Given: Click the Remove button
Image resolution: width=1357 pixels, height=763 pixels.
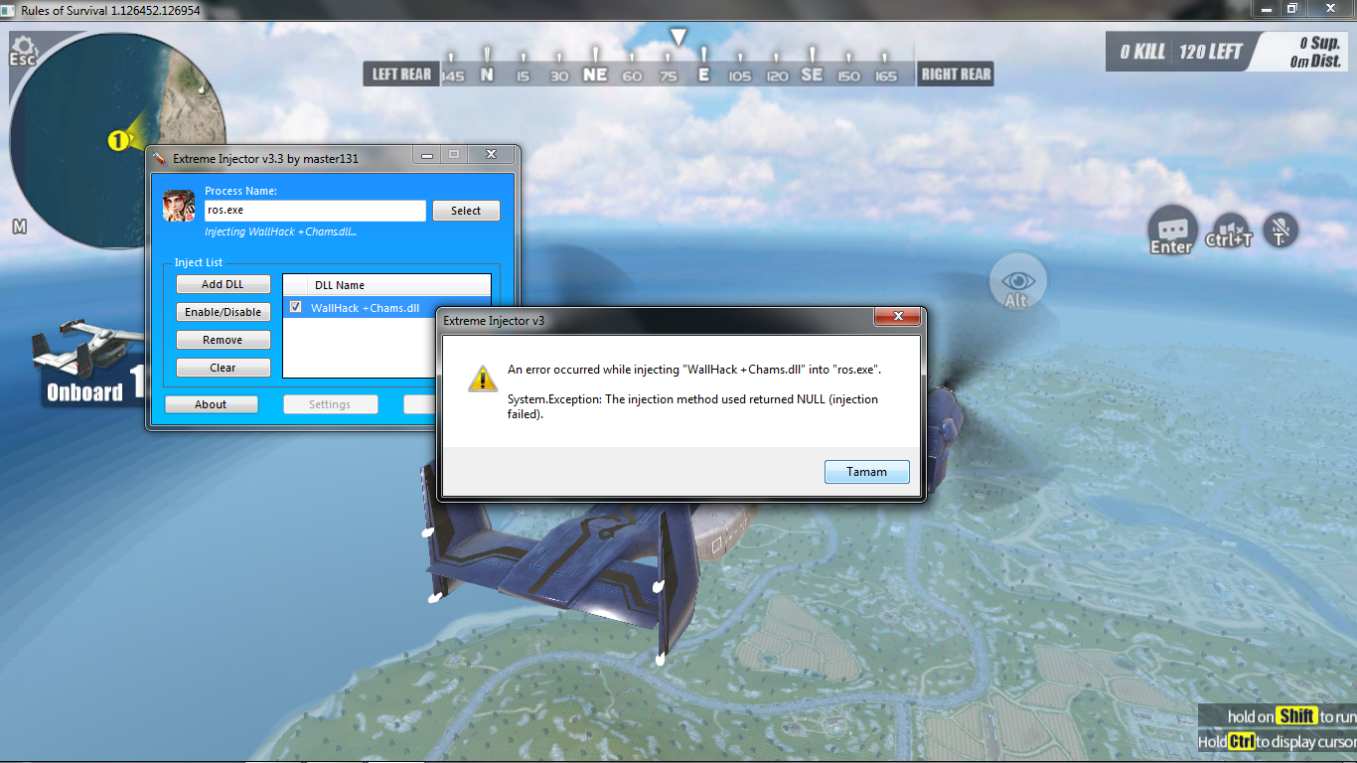Looking at the screenshot, I should (x=223, y=340).
